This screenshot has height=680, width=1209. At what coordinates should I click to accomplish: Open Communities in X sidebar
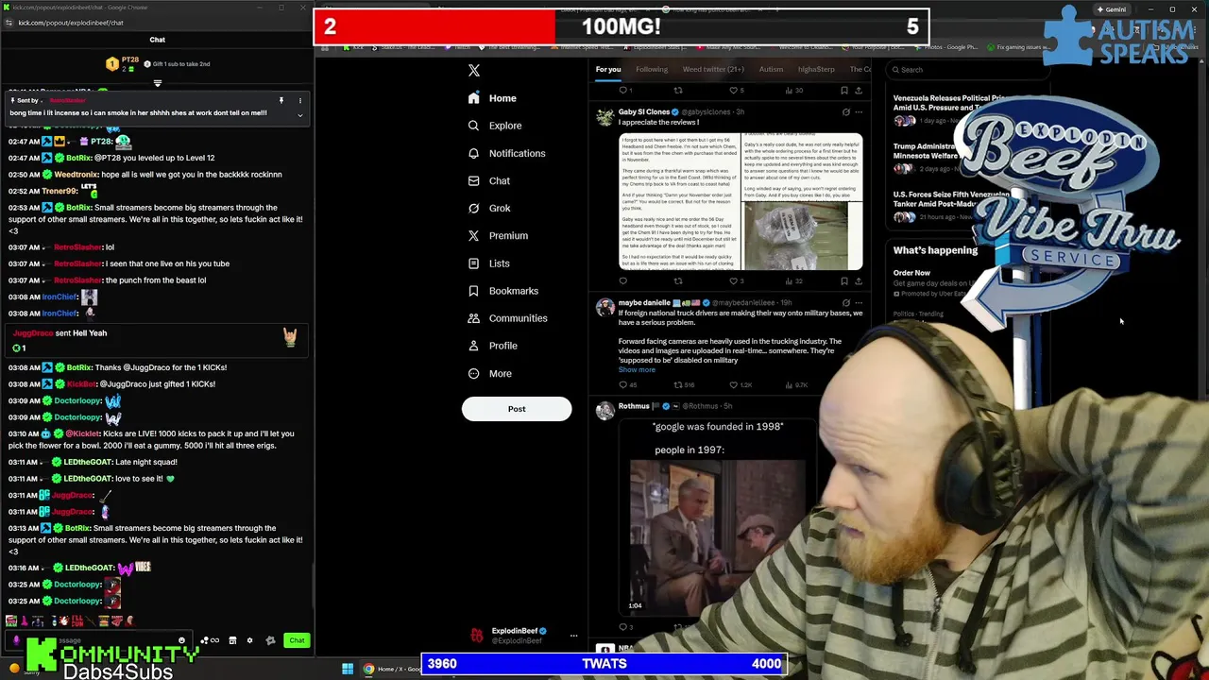click(x=507, y=318)
